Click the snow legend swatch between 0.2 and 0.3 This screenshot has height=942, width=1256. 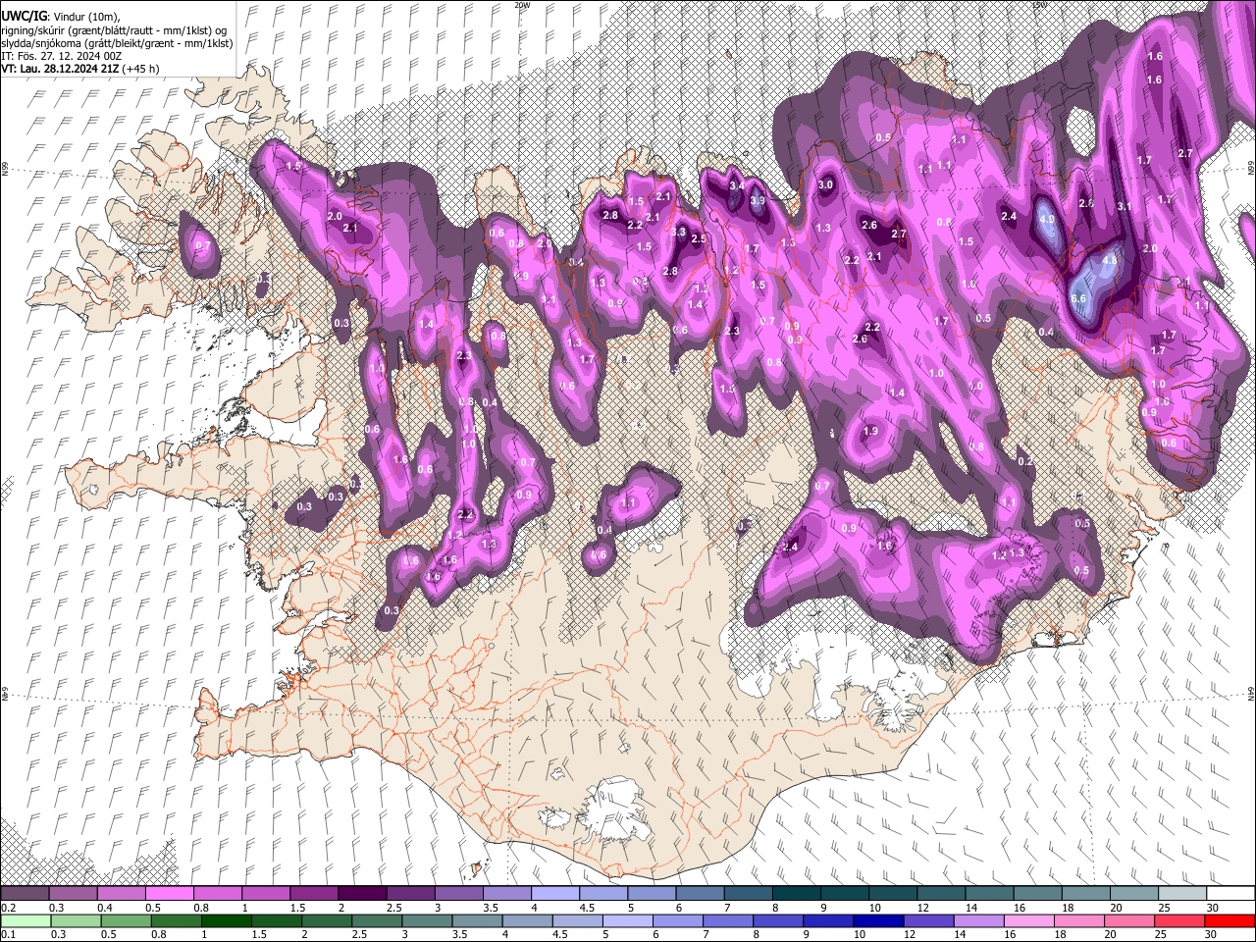coord(25,894)
